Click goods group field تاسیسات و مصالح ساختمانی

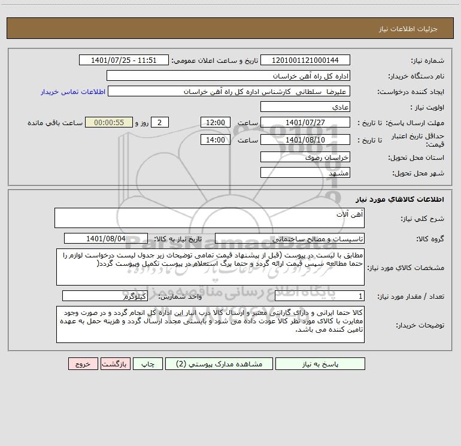290,238
